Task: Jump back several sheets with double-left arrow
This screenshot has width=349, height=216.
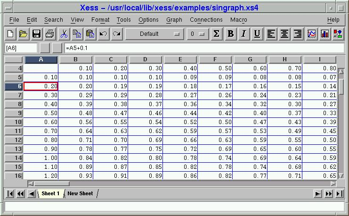Action: (x=21, y=193)
